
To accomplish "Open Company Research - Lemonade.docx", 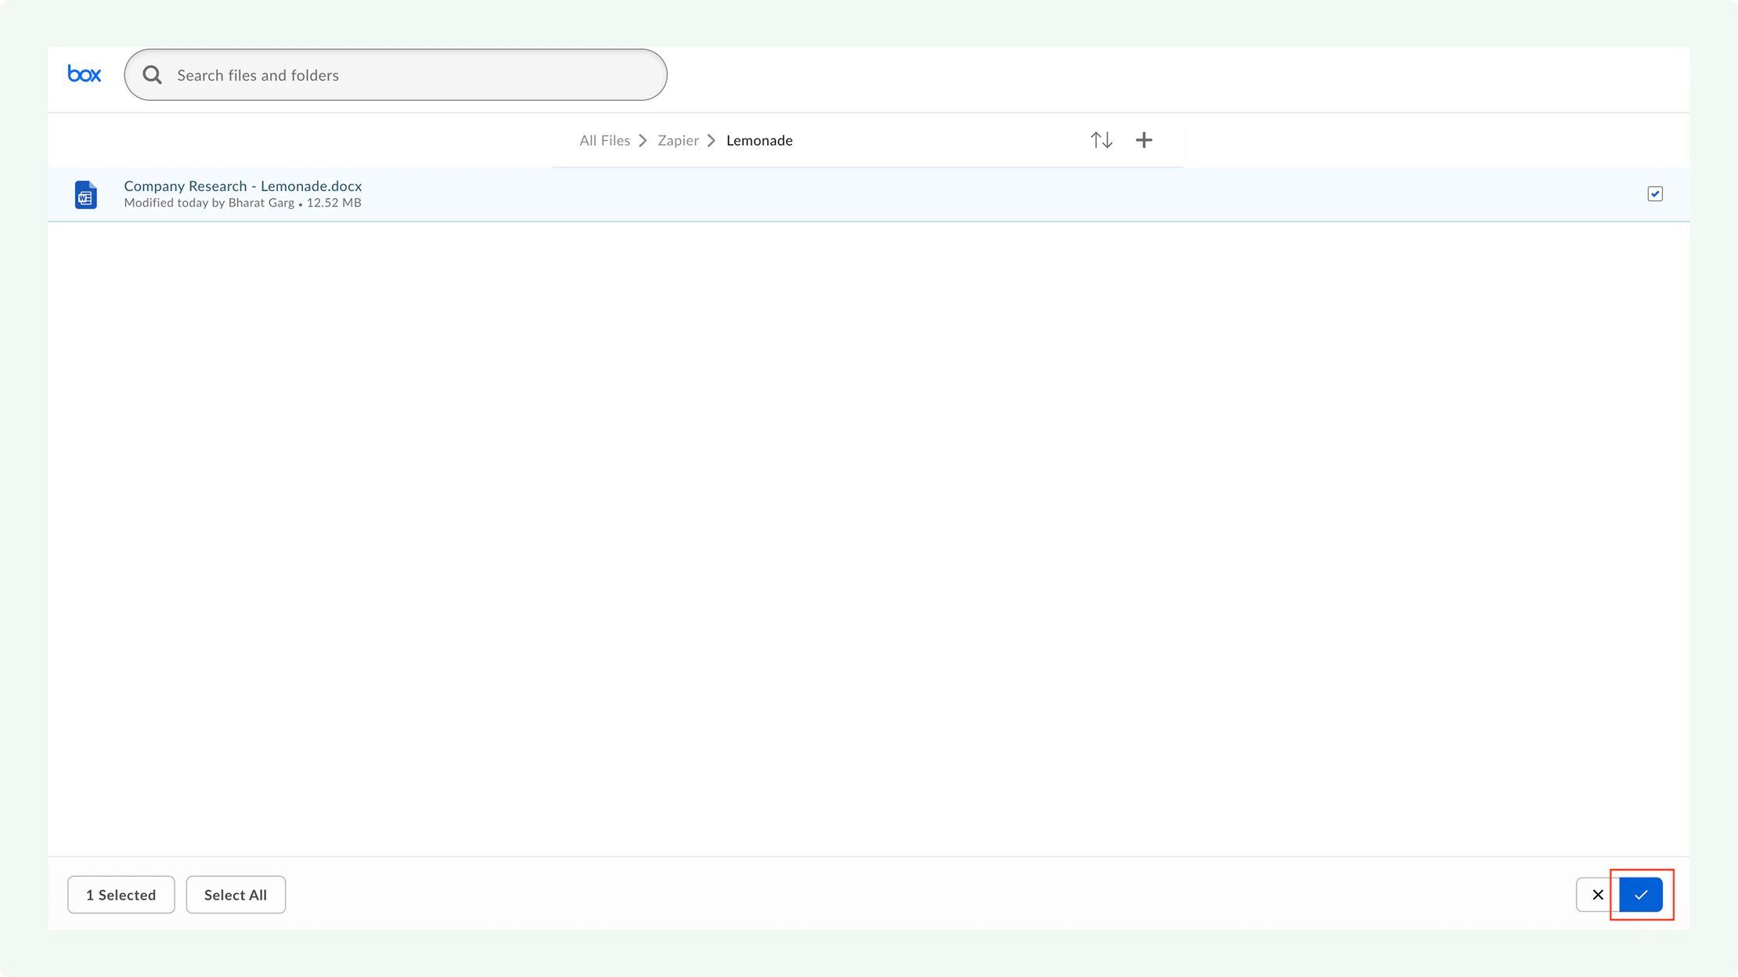I will click(x=243, y=186).
